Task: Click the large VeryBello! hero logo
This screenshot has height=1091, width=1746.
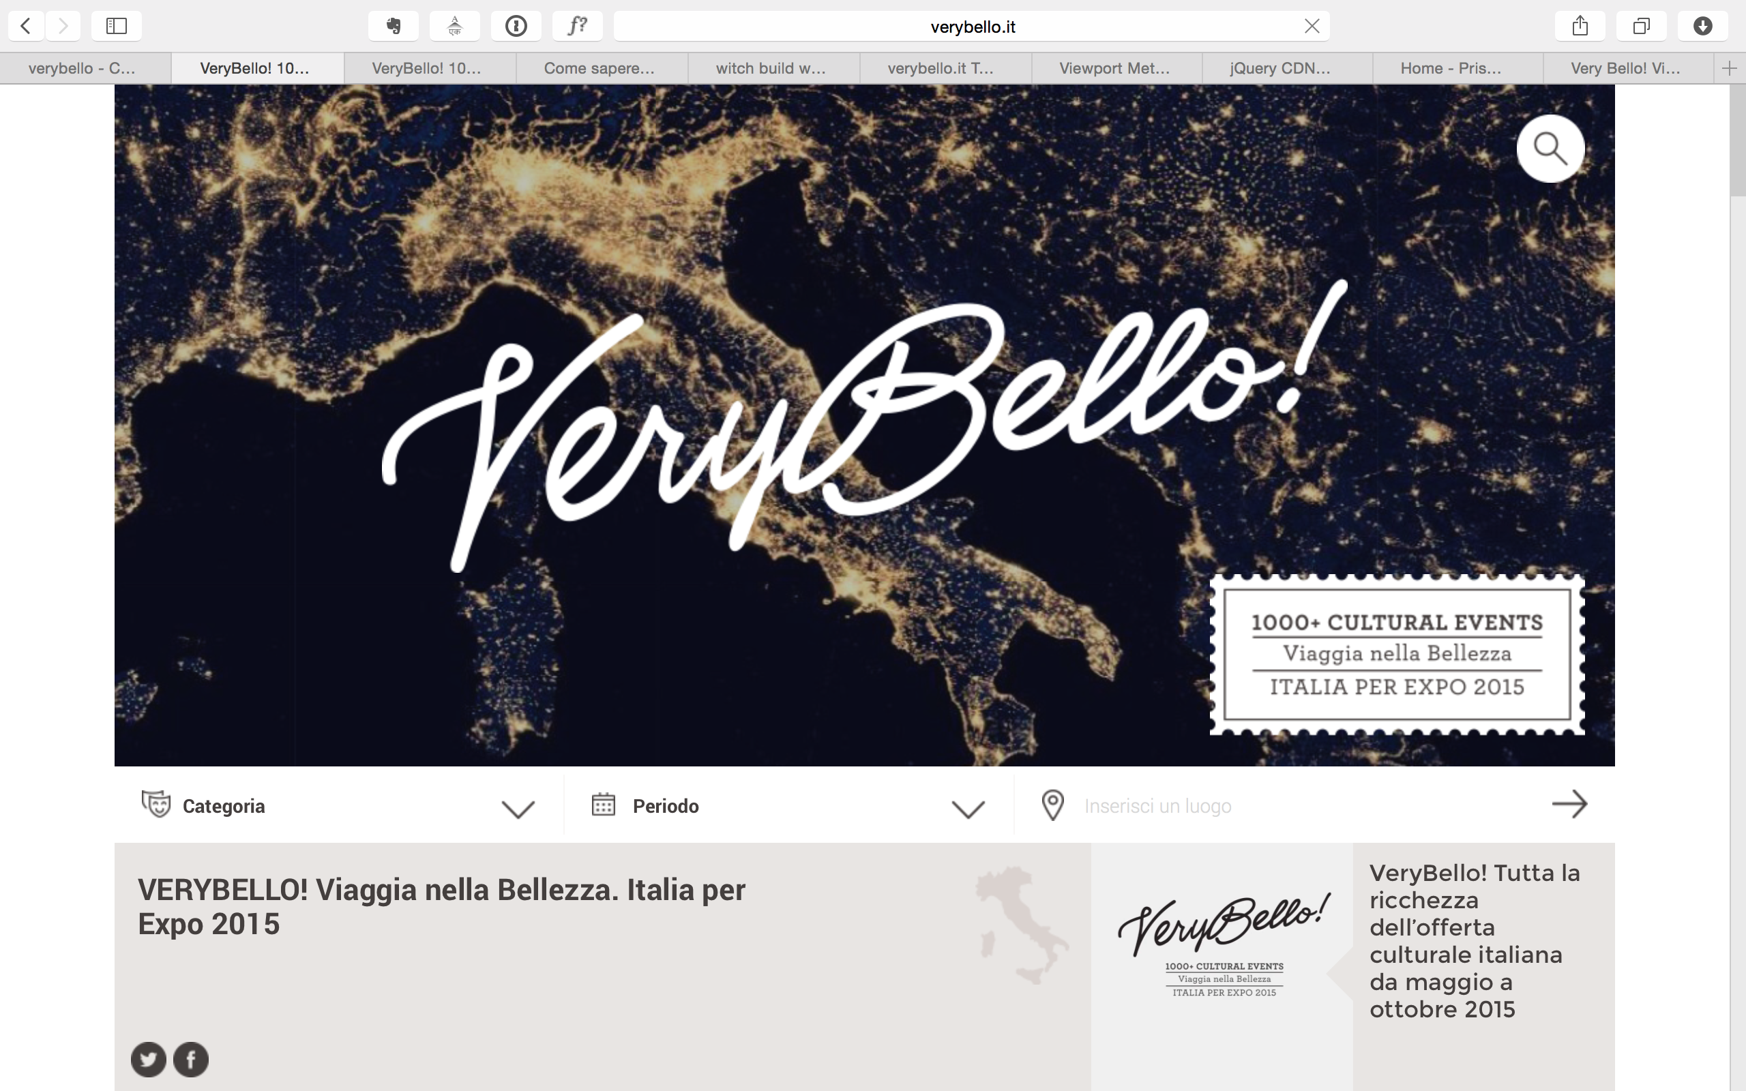Action: pos(864,425)
